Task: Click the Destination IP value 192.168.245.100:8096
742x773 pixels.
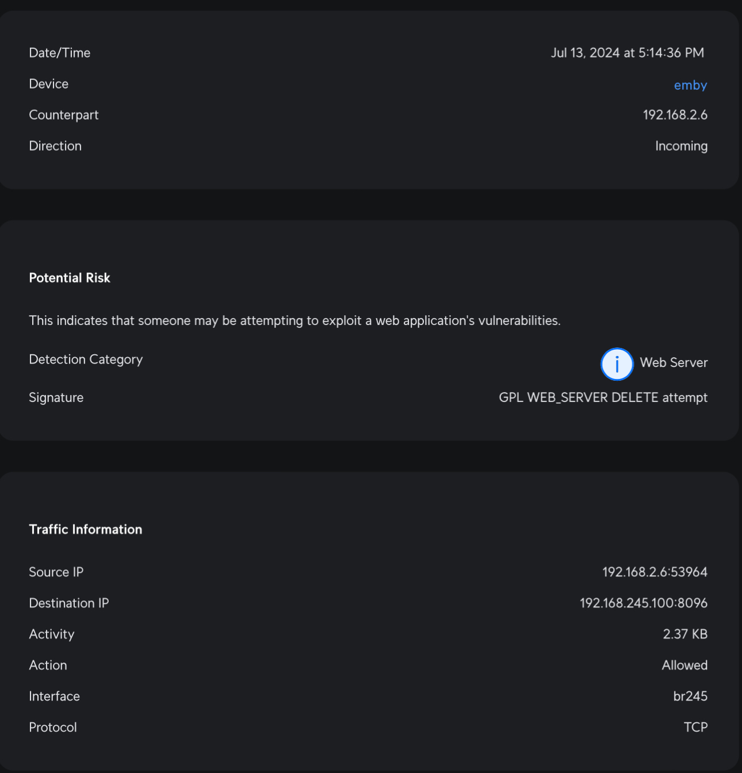Action: (x=643, y=603)
